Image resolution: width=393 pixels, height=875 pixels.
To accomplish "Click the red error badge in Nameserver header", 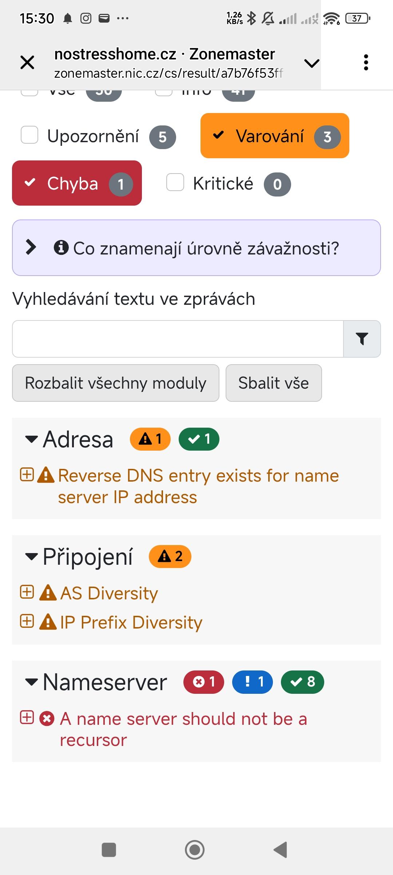I will [204, 682].
